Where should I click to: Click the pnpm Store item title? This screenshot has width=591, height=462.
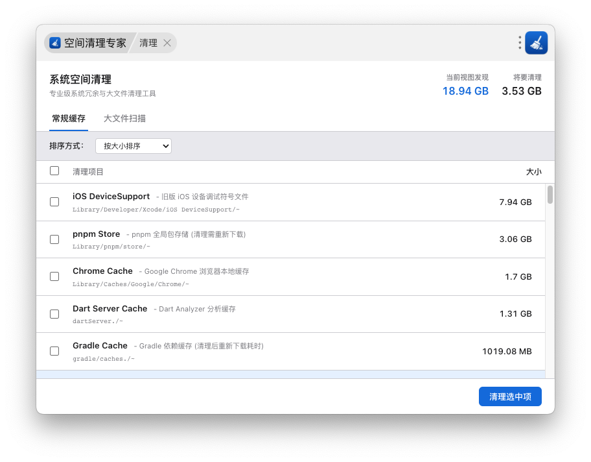pyautogui.click(x=96, y=234)
